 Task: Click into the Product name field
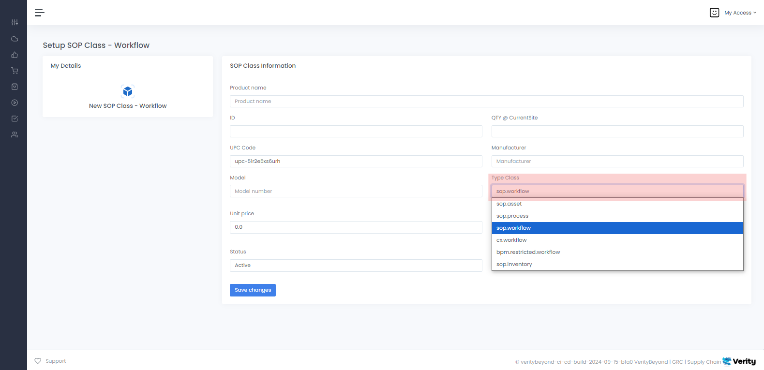click(486, 101)
